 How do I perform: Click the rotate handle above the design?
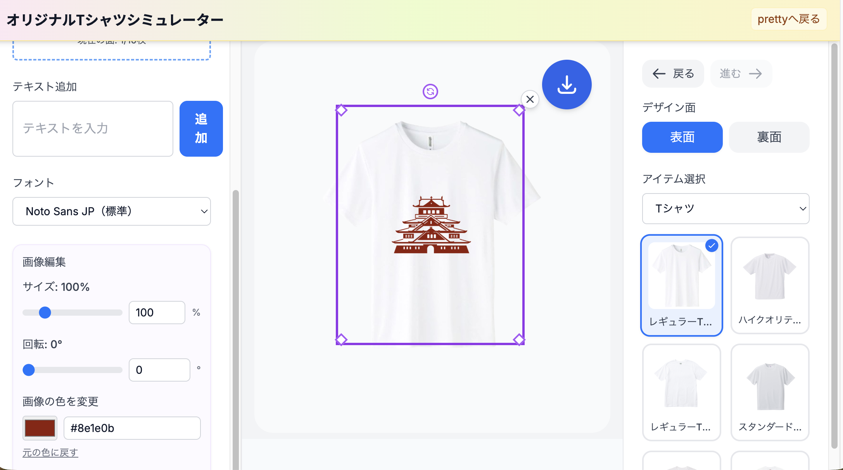coord(430,91)
